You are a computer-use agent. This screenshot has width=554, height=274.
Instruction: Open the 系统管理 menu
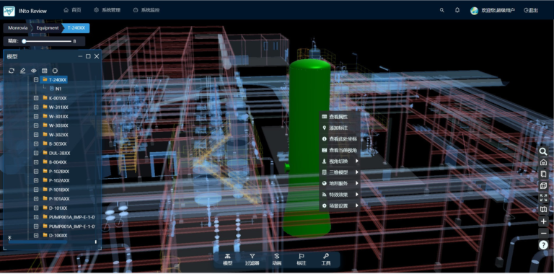click(x=107, y=10)
